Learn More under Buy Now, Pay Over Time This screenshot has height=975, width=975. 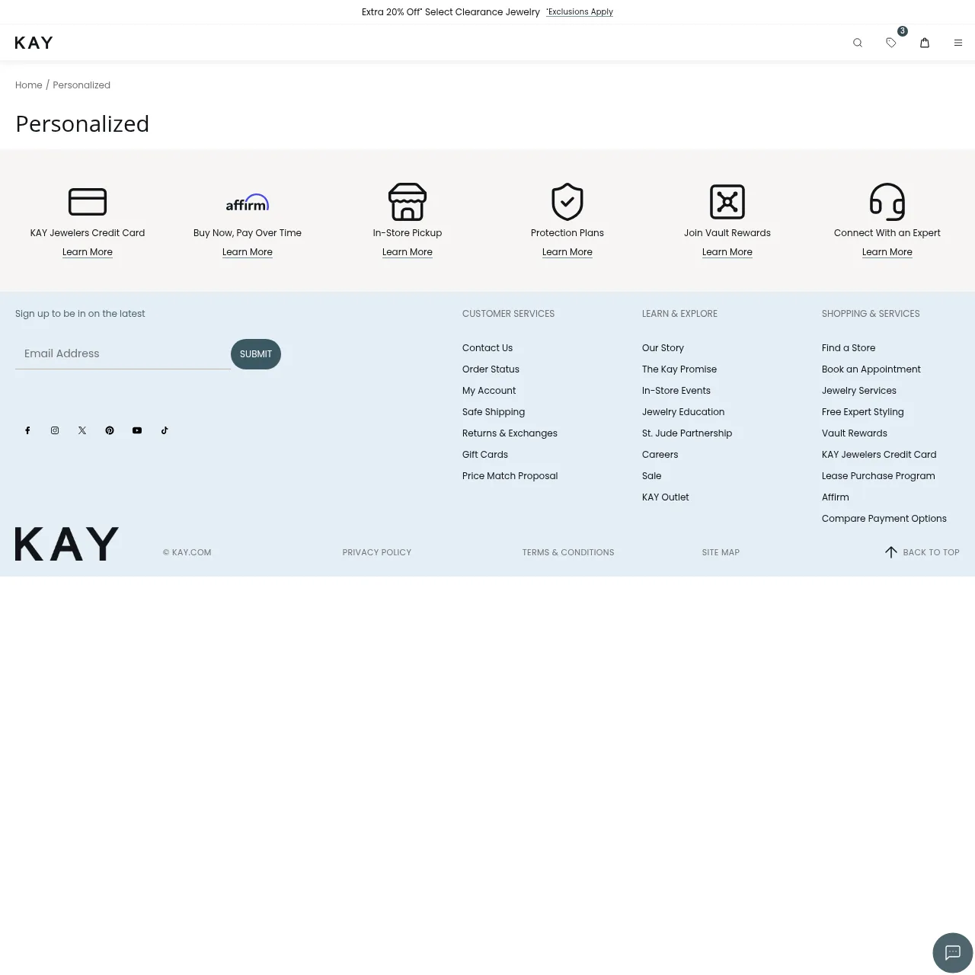(x=248, y=252)
